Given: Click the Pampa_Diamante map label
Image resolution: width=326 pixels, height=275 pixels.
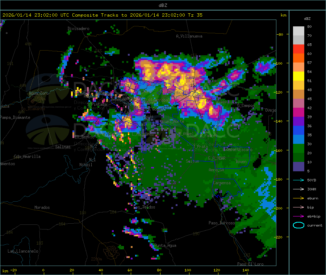Looking at the screenshot, I should (15, 117).
